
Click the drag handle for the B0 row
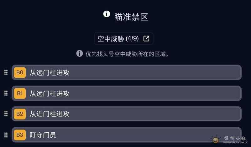coord(6,72)
